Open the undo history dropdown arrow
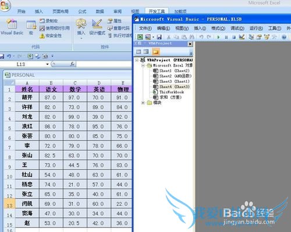This screenshot has width=291, height=232. coord(14,57)
